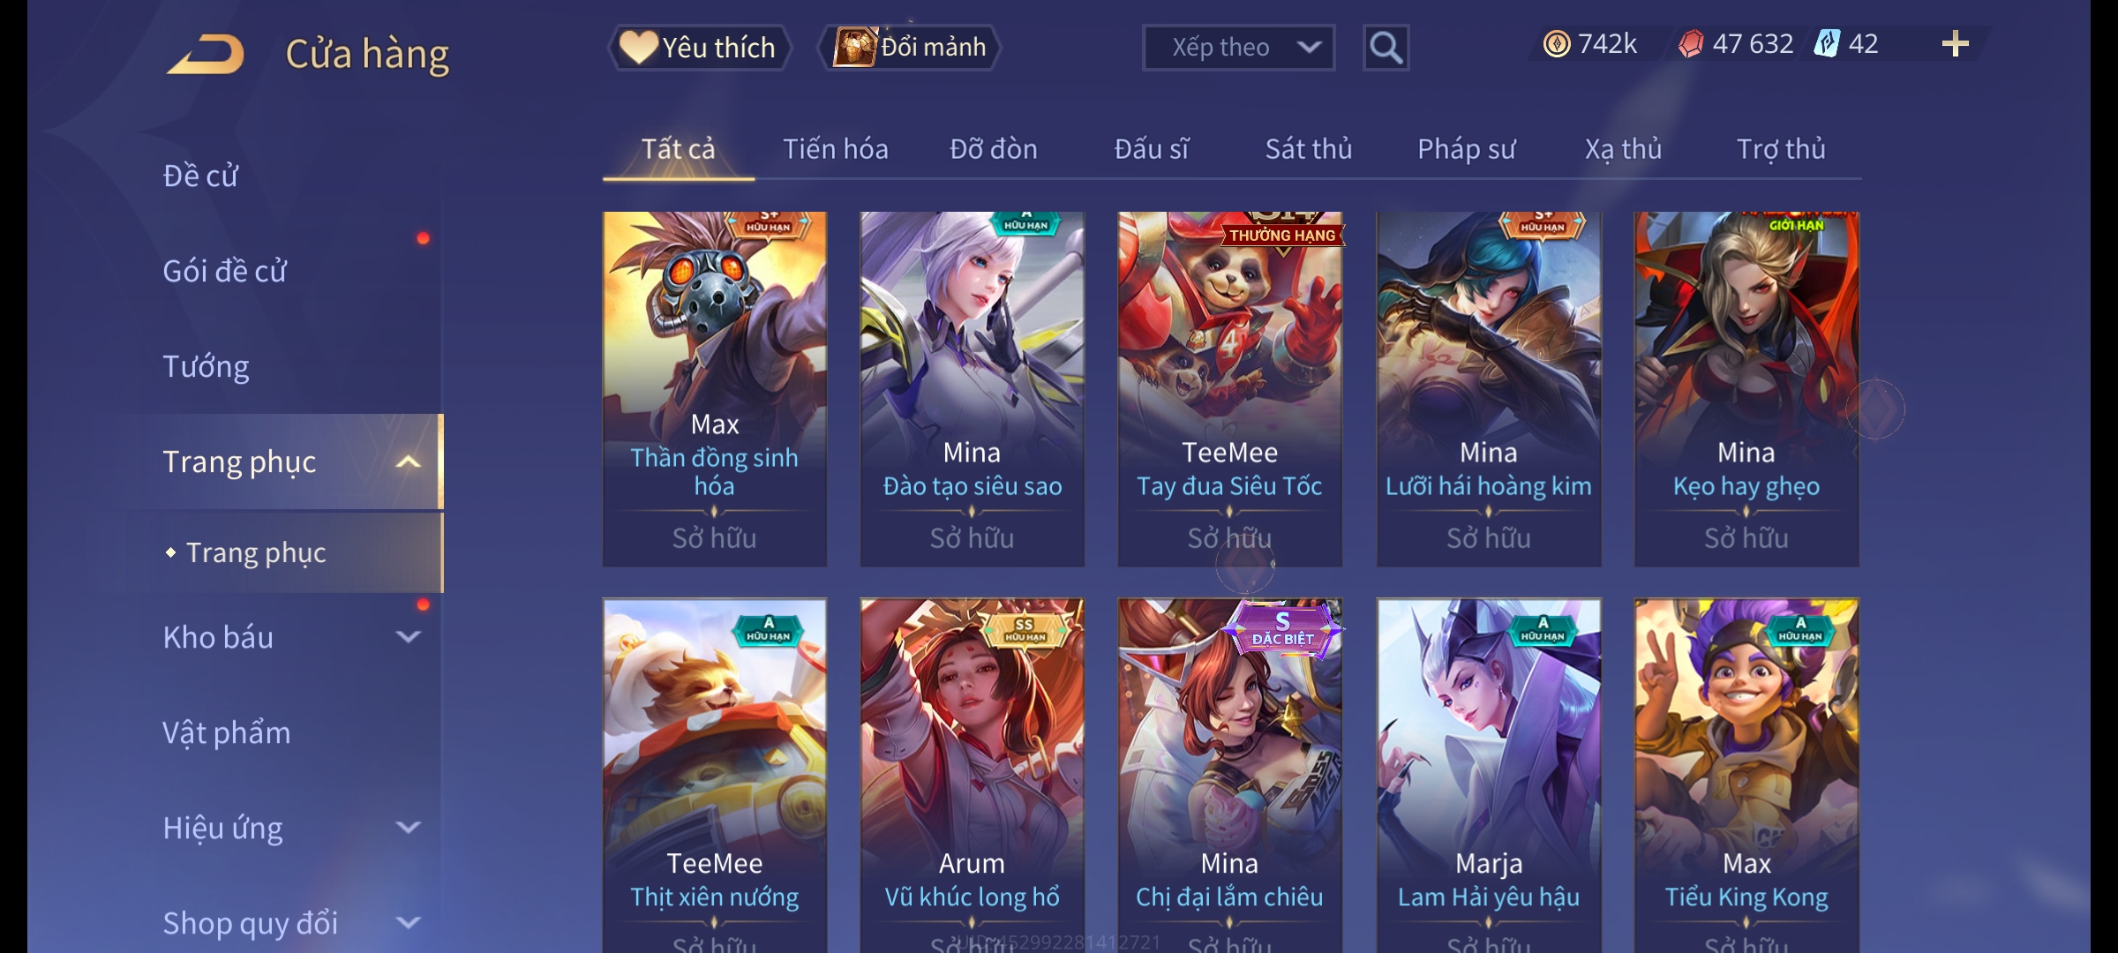
Task: Open the search magnifier icon
Action: (x=1386, y=48)
